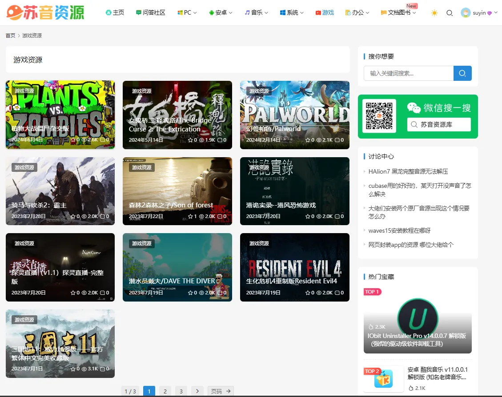
Task: Click the Android icon next to 安卓
Action: coord(213,12)
